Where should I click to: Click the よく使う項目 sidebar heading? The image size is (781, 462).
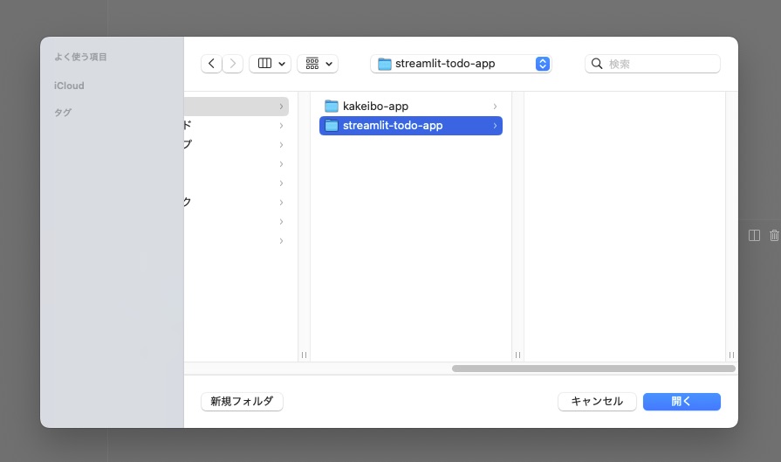(80, 57)
